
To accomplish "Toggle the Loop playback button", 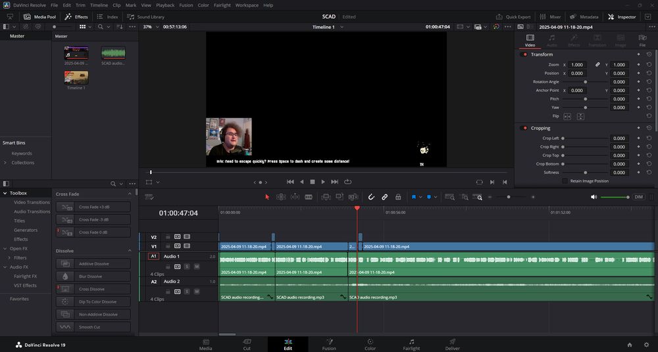I will 347,182.
